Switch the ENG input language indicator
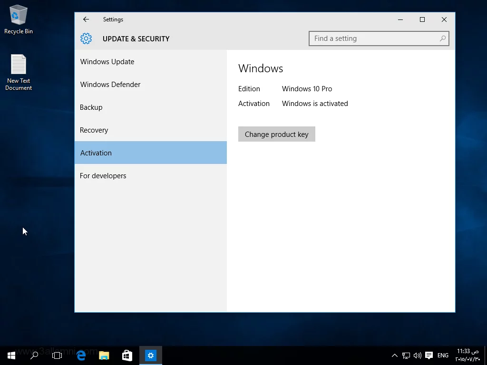Screen dimensions: 487x365 [x=443, y=355]
